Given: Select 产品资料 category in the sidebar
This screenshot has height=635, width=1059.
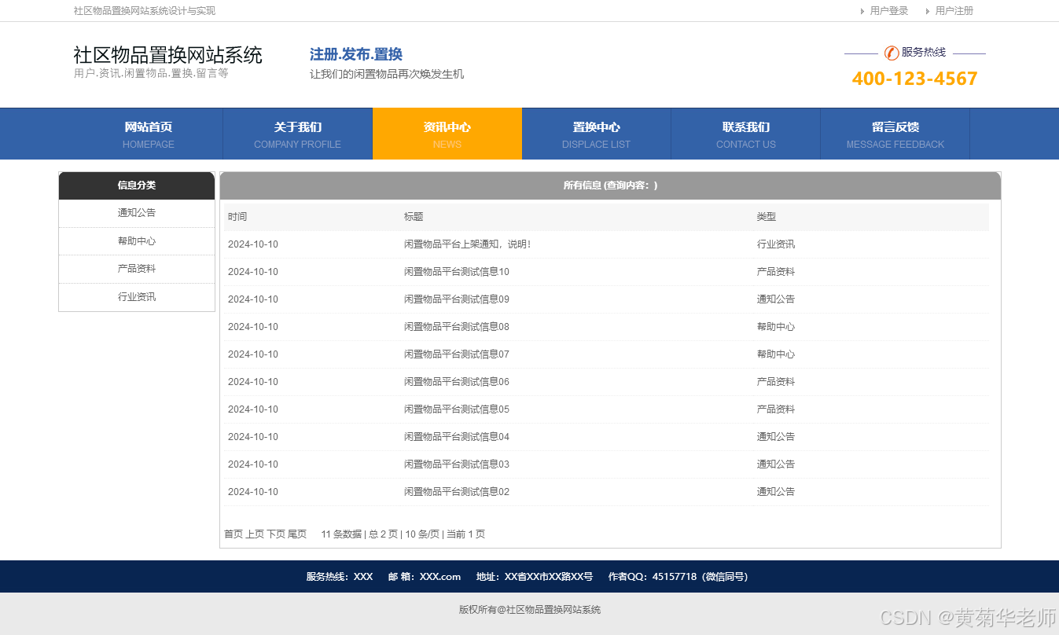Looking at the screenshot, I should tap(137, 269).
